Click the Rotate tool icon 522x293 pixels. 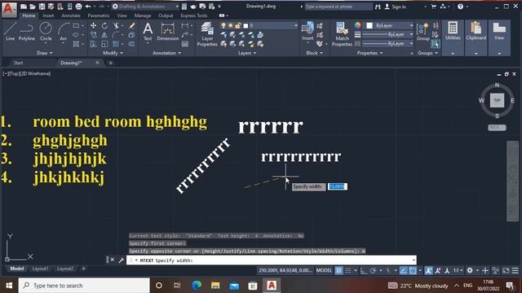(x=104, y=25)
